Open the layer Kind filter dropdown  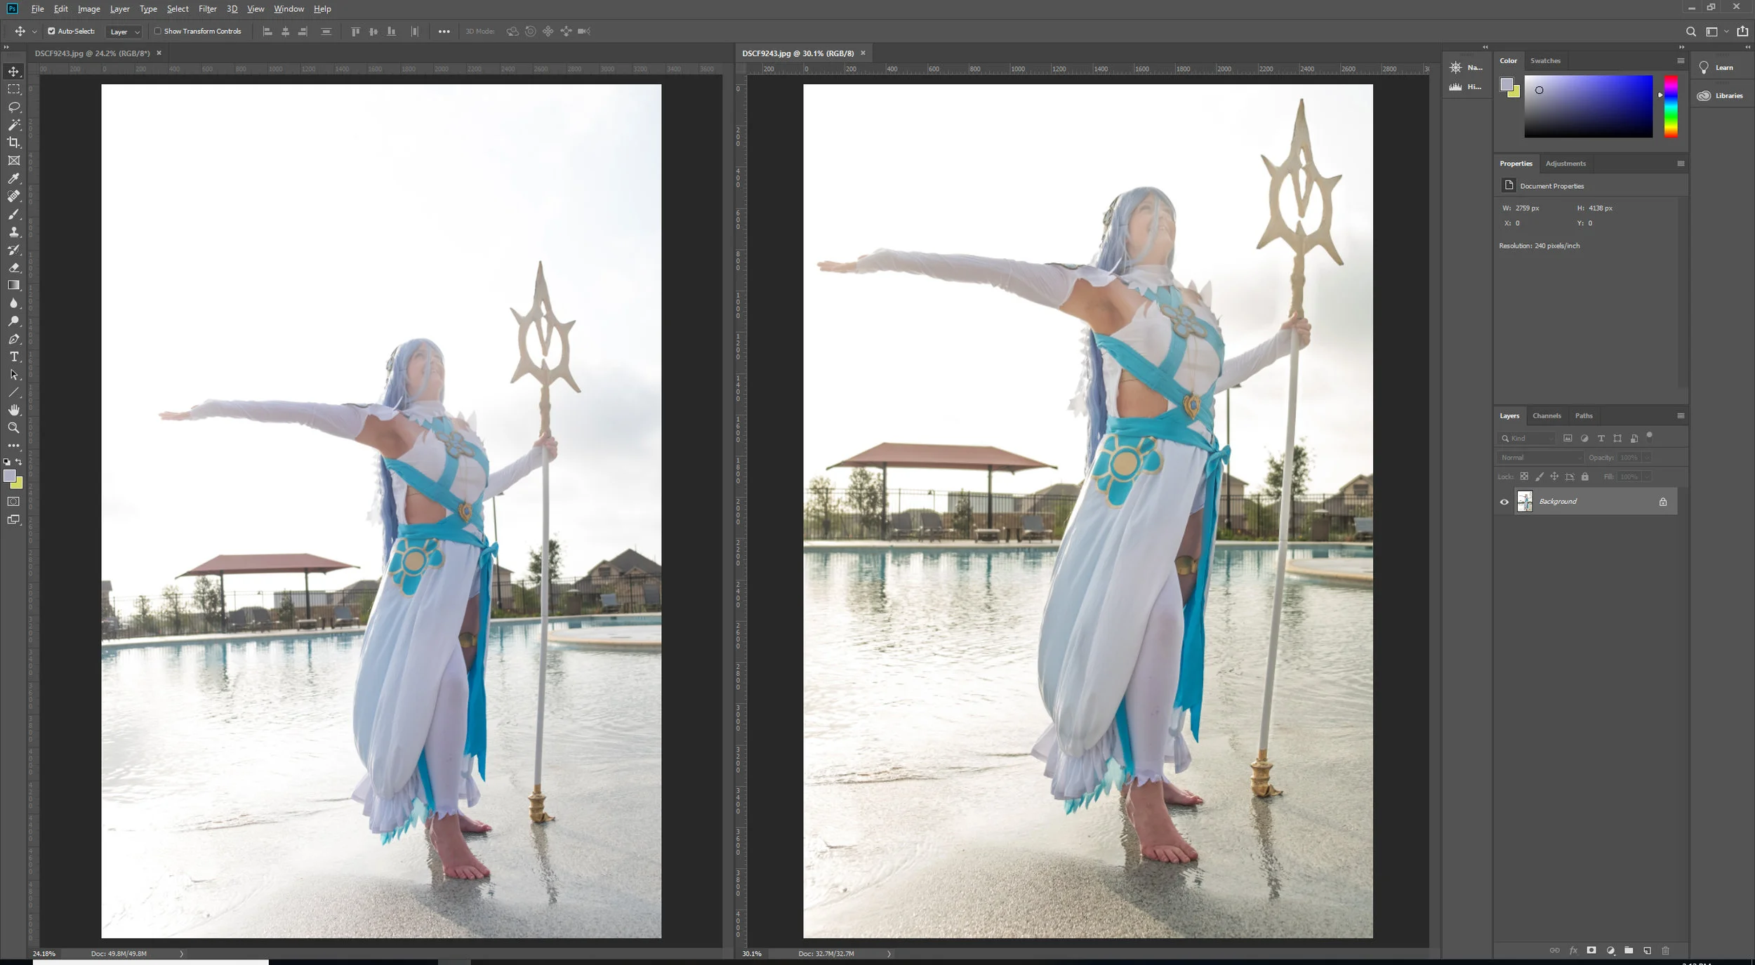click(1527, 438)
